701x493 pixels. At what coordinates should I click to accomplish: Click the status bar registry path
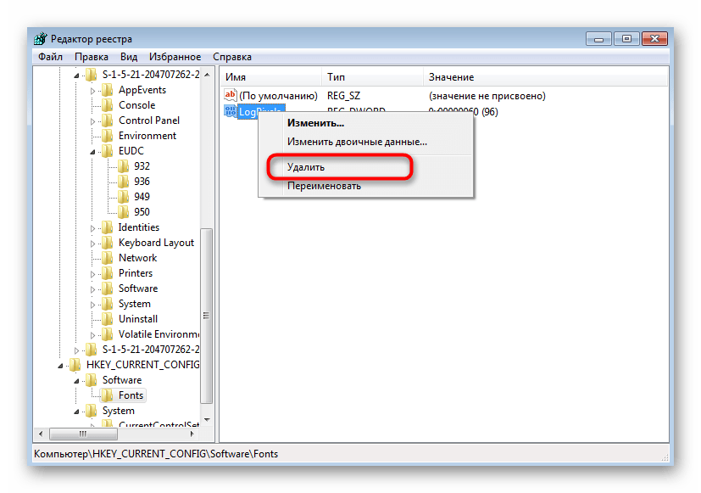(156, 454)
